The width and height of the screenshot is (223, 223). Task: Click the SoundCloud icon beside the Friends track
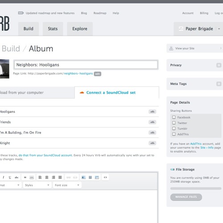pos(152,122)
